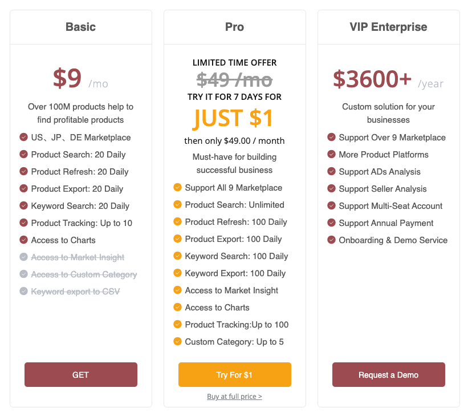This screenshot has width=468, height=416.
Task: Click check icon beside Support Multi-Seat Account
Action: 331,206
